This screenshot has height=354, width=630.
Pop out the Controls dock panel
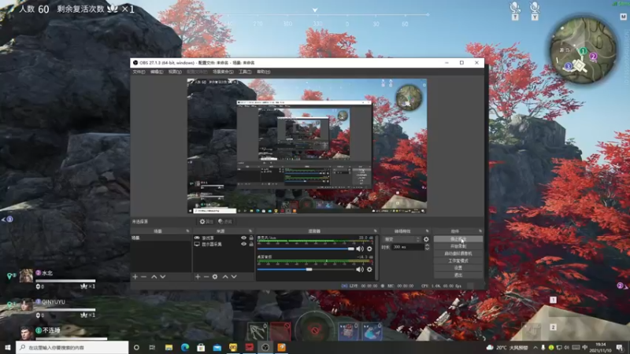pyautogui.click(x=480, y=231)
